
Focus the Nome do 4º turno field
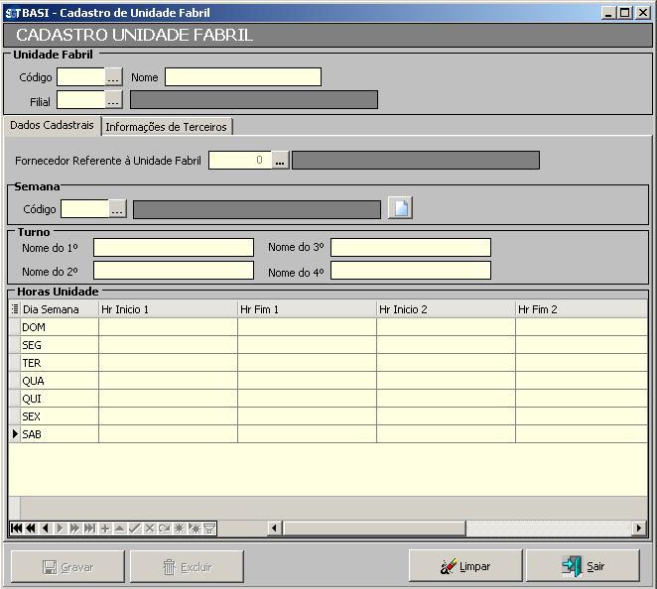pos(410,271)
